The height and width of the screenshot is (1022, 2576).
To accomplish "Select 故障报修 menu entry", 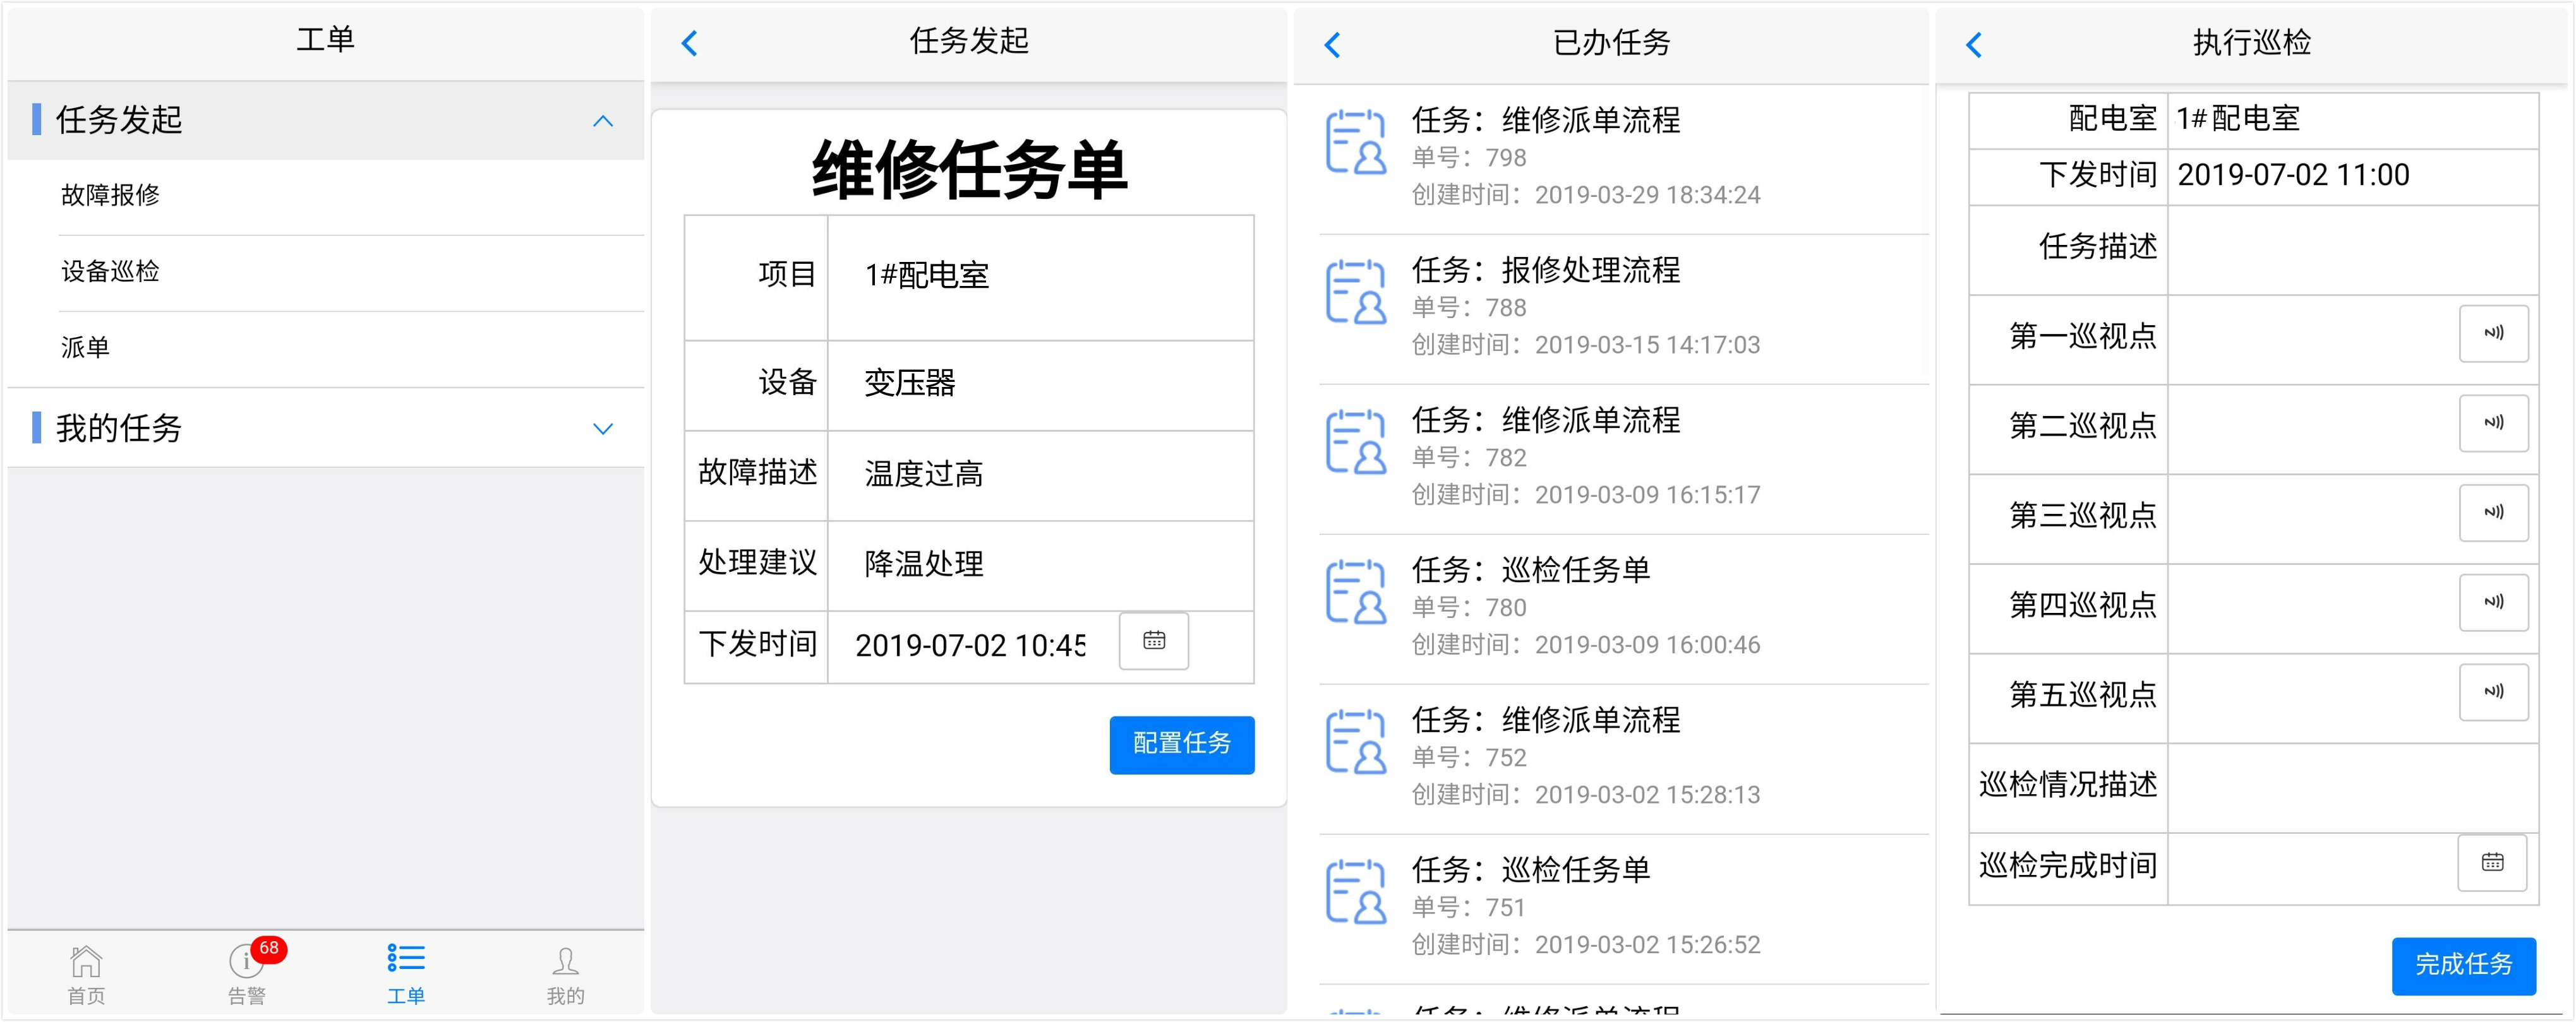I will [x=111, y=195].
